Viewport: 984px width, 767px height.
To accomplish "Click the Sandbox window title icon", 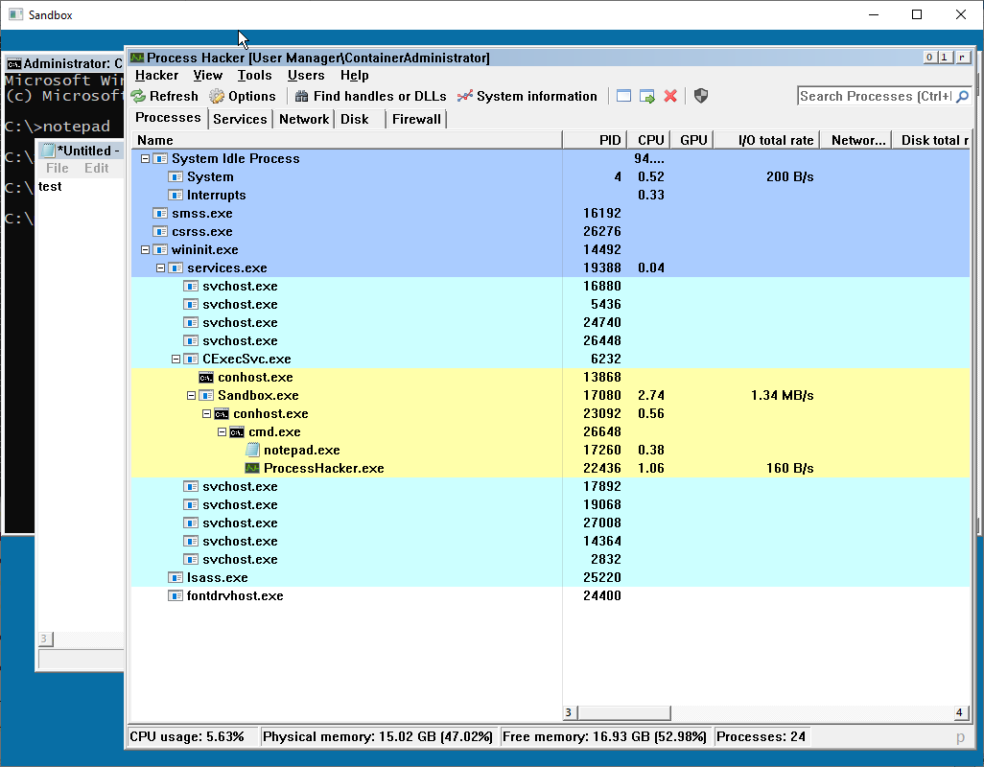I will (x=16, y=14).
